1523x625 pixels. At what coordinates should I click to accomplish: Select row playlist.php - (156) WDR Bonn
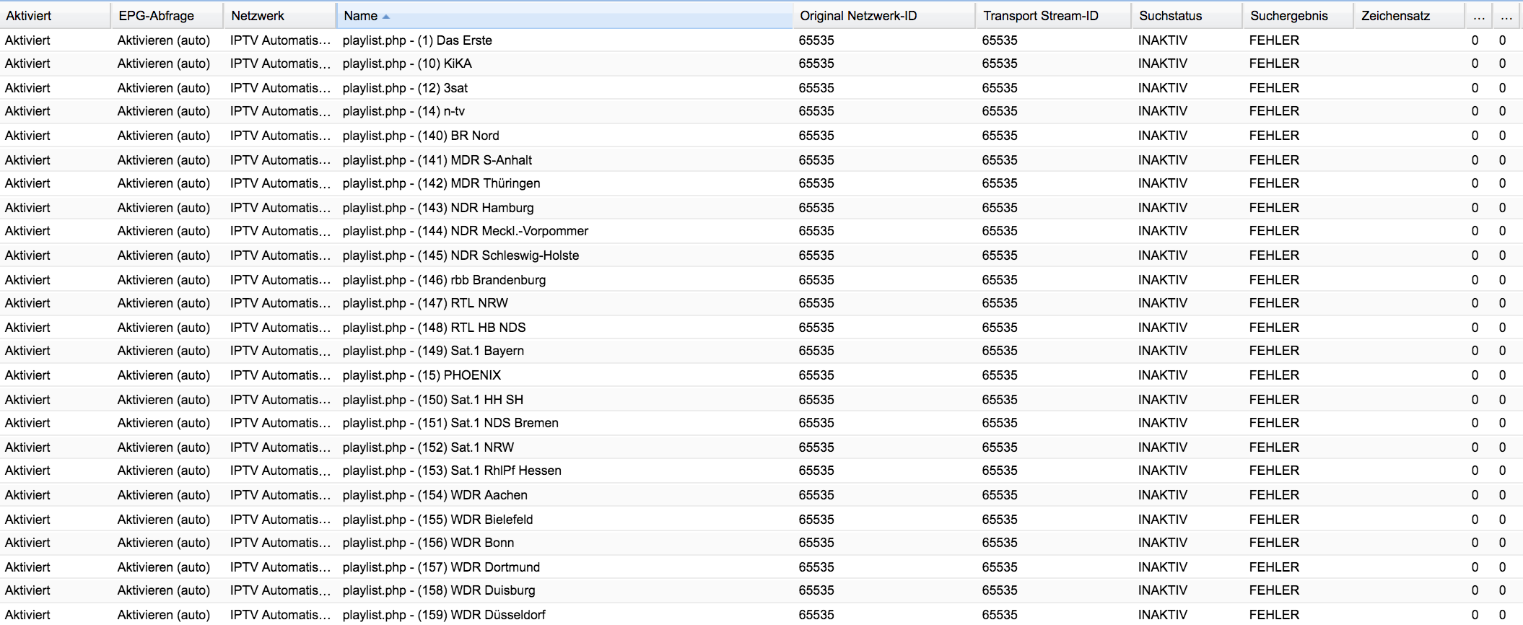click(761, 543)
